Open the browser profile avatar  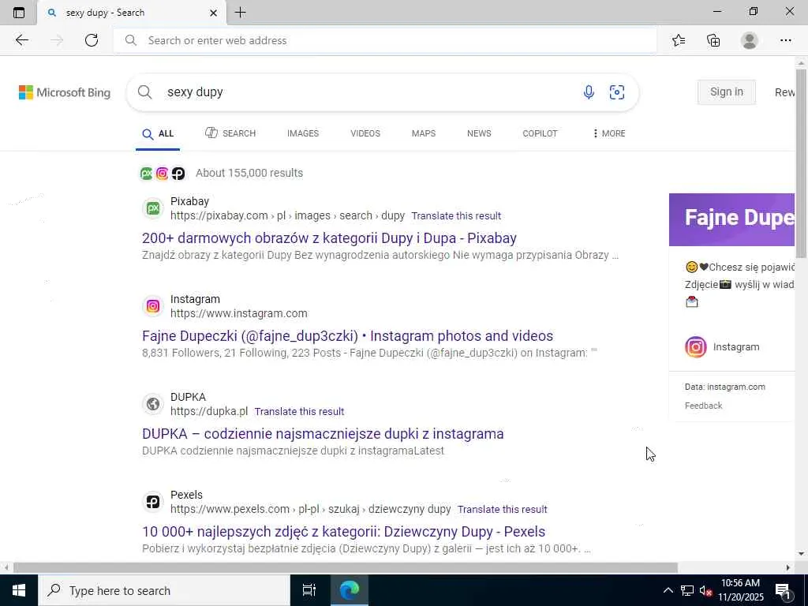(750, 40)
